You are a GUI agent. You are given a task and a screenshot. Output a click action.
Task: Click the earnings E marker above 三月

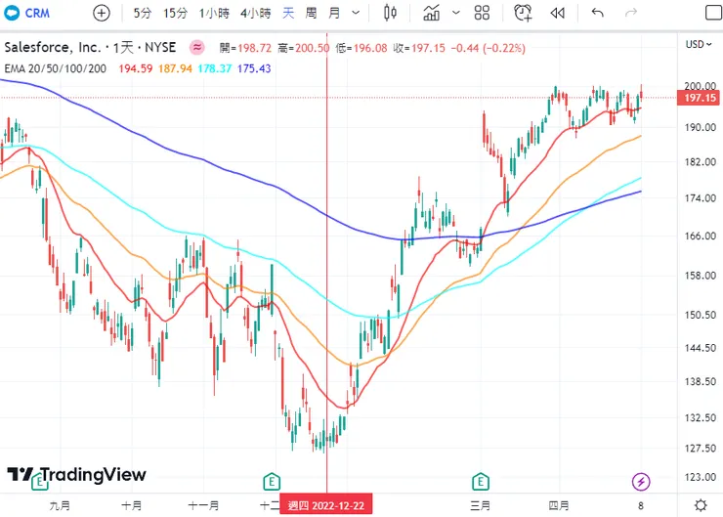(481, 482)
